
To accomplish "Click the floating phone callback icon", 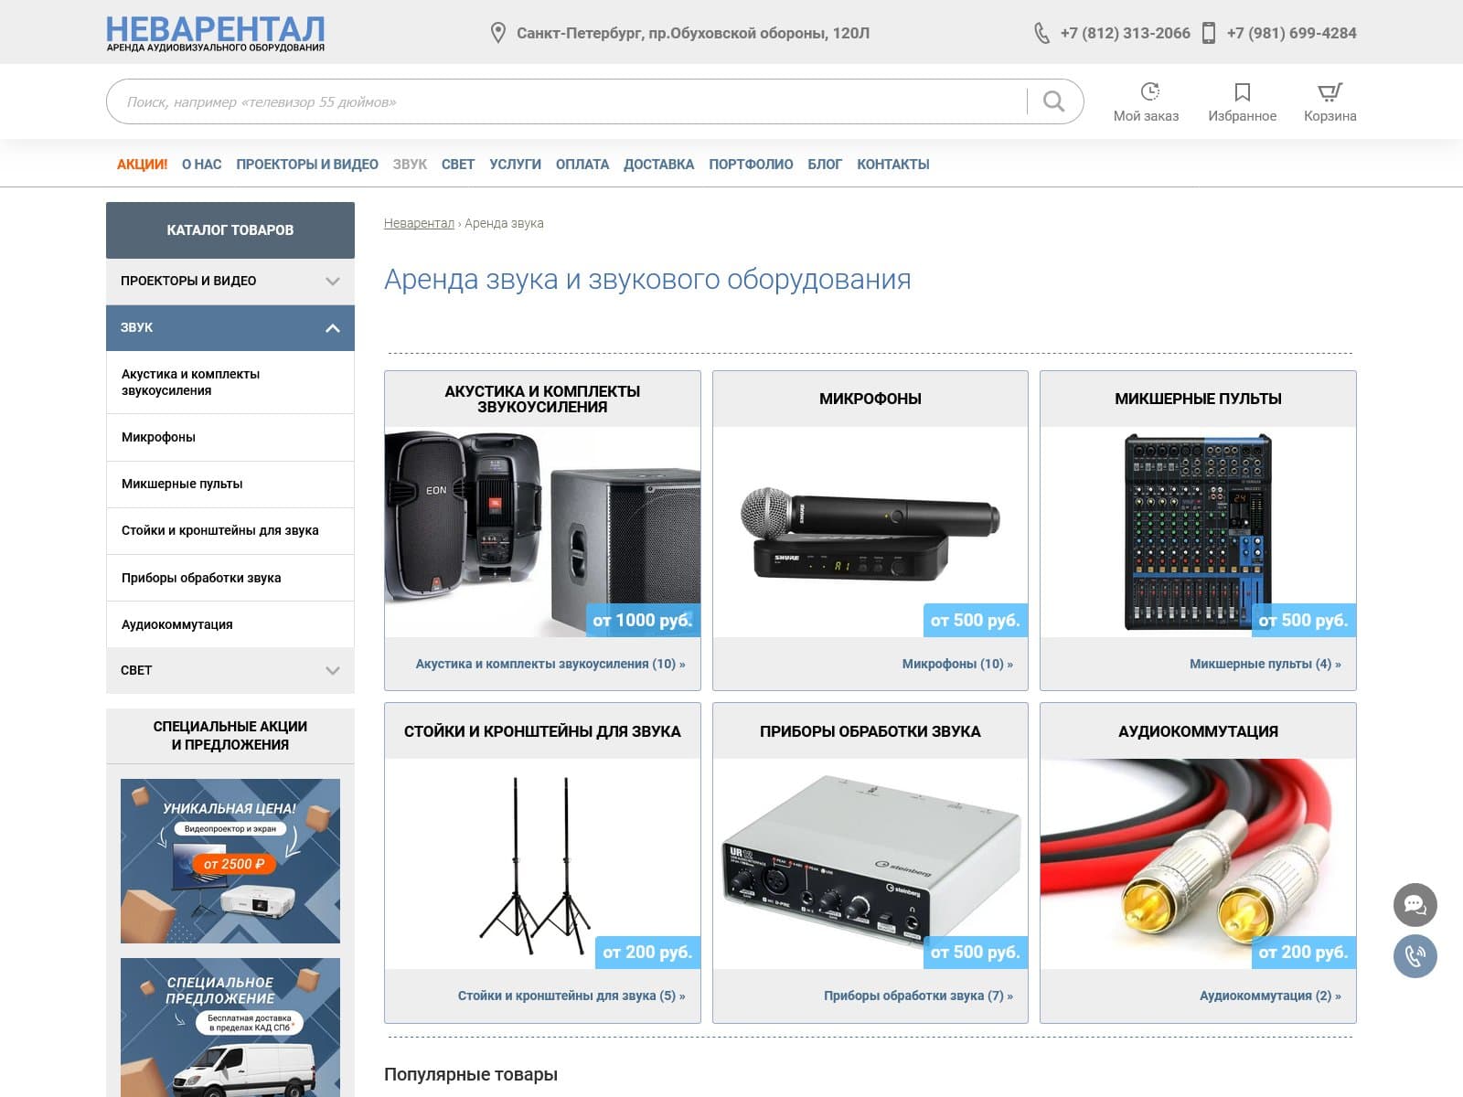I will click(1415, 956).
